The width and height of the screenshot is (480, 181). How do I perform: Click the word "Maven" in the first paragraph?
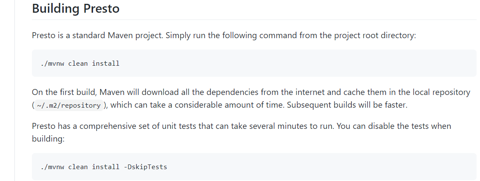(x=116, y=35)
